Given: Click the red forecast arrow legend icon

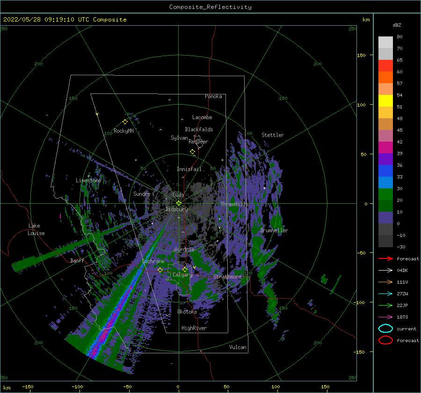Looking at the screenshot, I should 385,258.
